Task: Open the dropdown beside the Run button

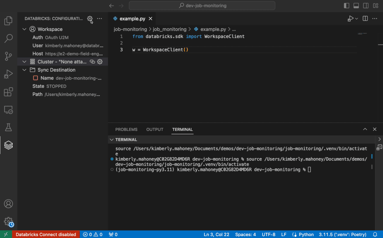Action: pyautogui.click(x=357, y=19)
